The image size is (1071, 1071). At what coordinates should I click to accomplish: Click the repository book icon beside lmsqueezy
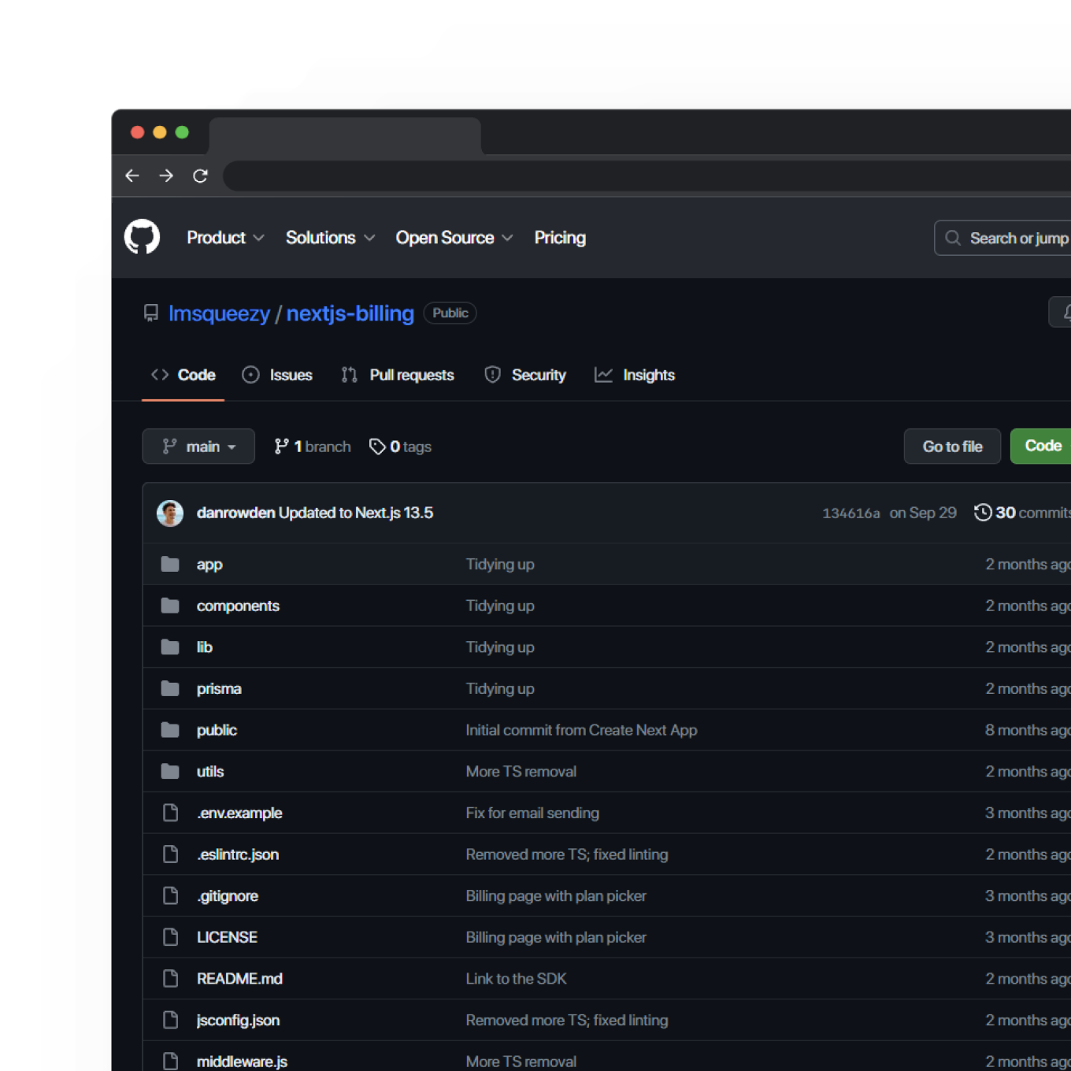[150, 313]
